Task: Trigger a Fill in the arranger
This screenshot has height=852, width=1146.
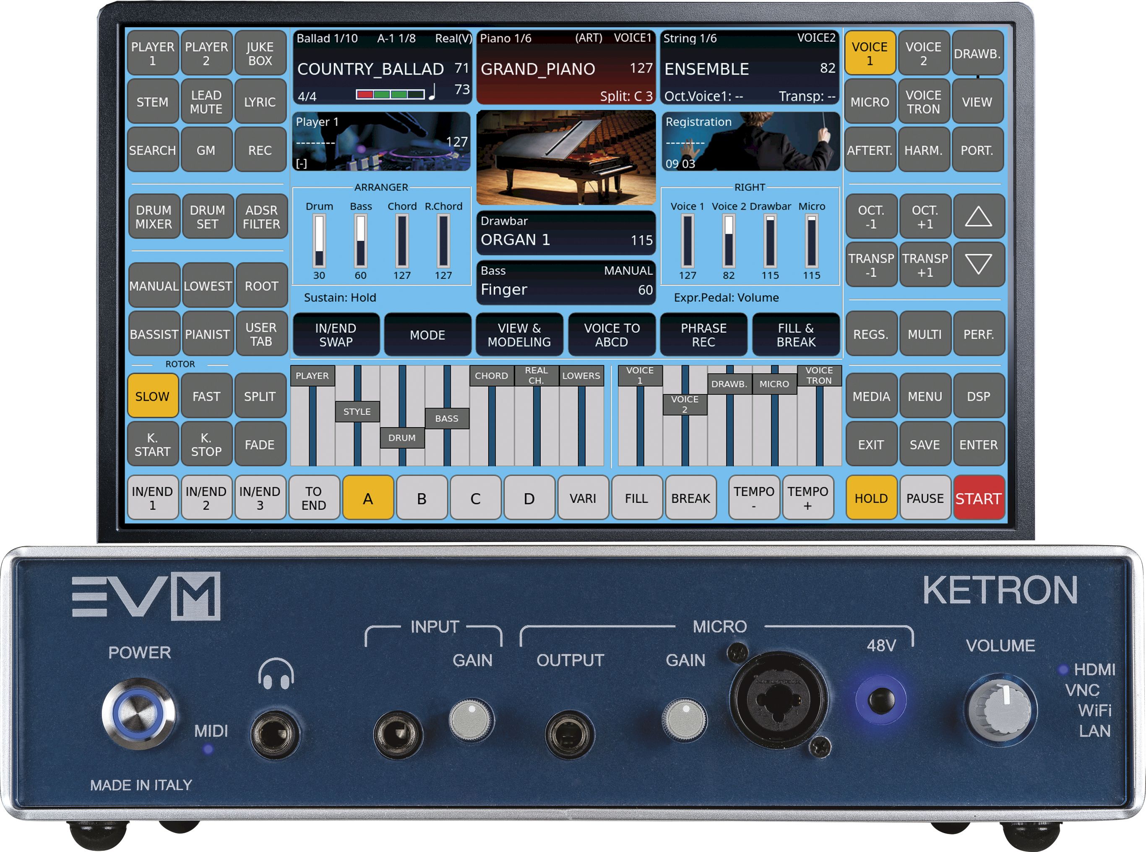Action: coord(637,497)
